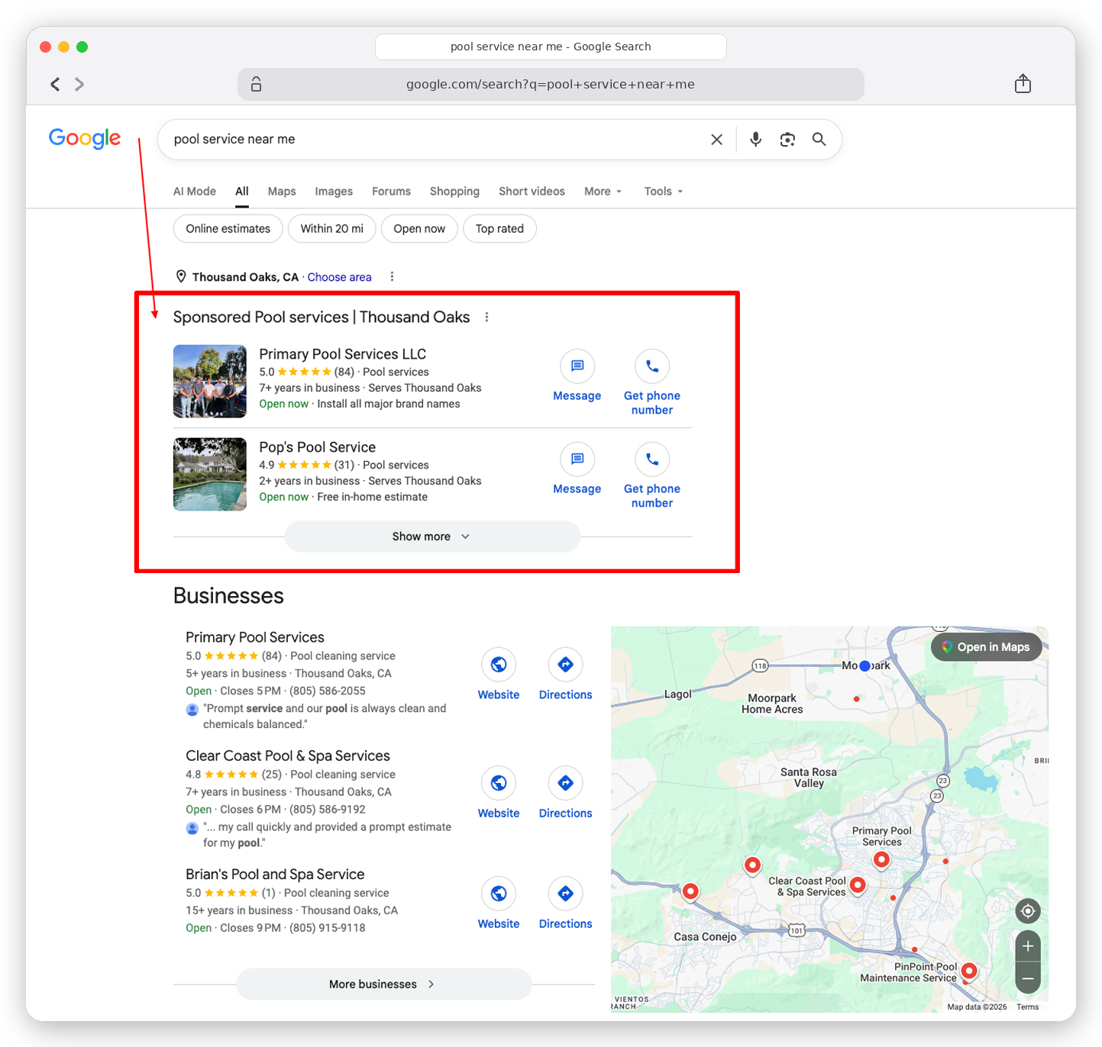Start voice search with microphone icon
This screenshot has width=1102, height=1047.
pos(755,139)
